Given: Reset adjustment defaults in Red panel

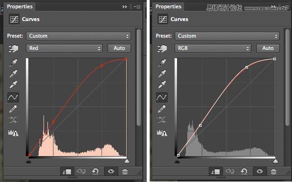Looking at the screenshot, I should click(x=95, y=171).
